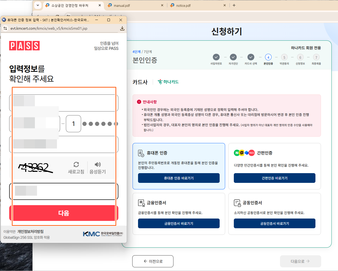Click the red 안내사항 warning icon
This screenshot has height=271, width=338.
(139, 102)
